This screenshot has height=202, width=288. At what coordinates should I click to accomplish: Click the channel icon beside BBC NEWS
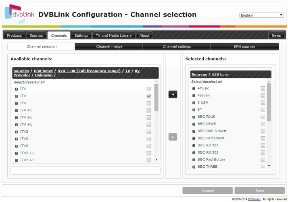click(194, 124)
